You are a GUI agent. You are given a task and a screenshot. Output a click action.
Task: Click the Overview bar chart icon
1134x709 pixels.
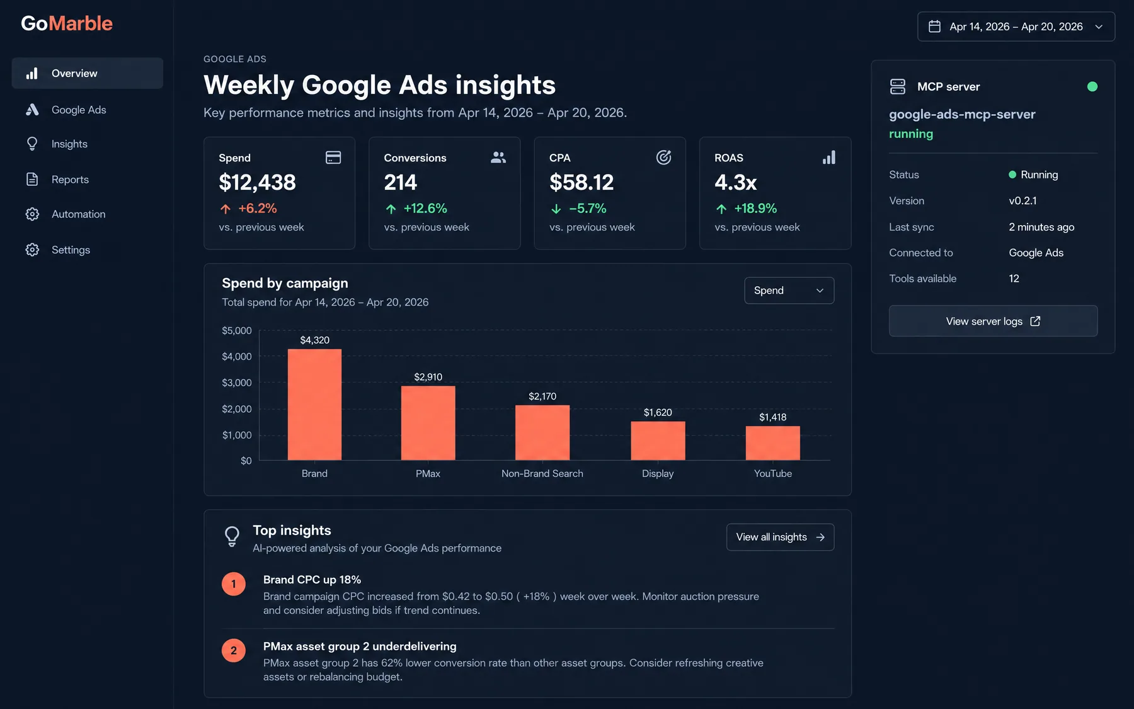[32, 73]
